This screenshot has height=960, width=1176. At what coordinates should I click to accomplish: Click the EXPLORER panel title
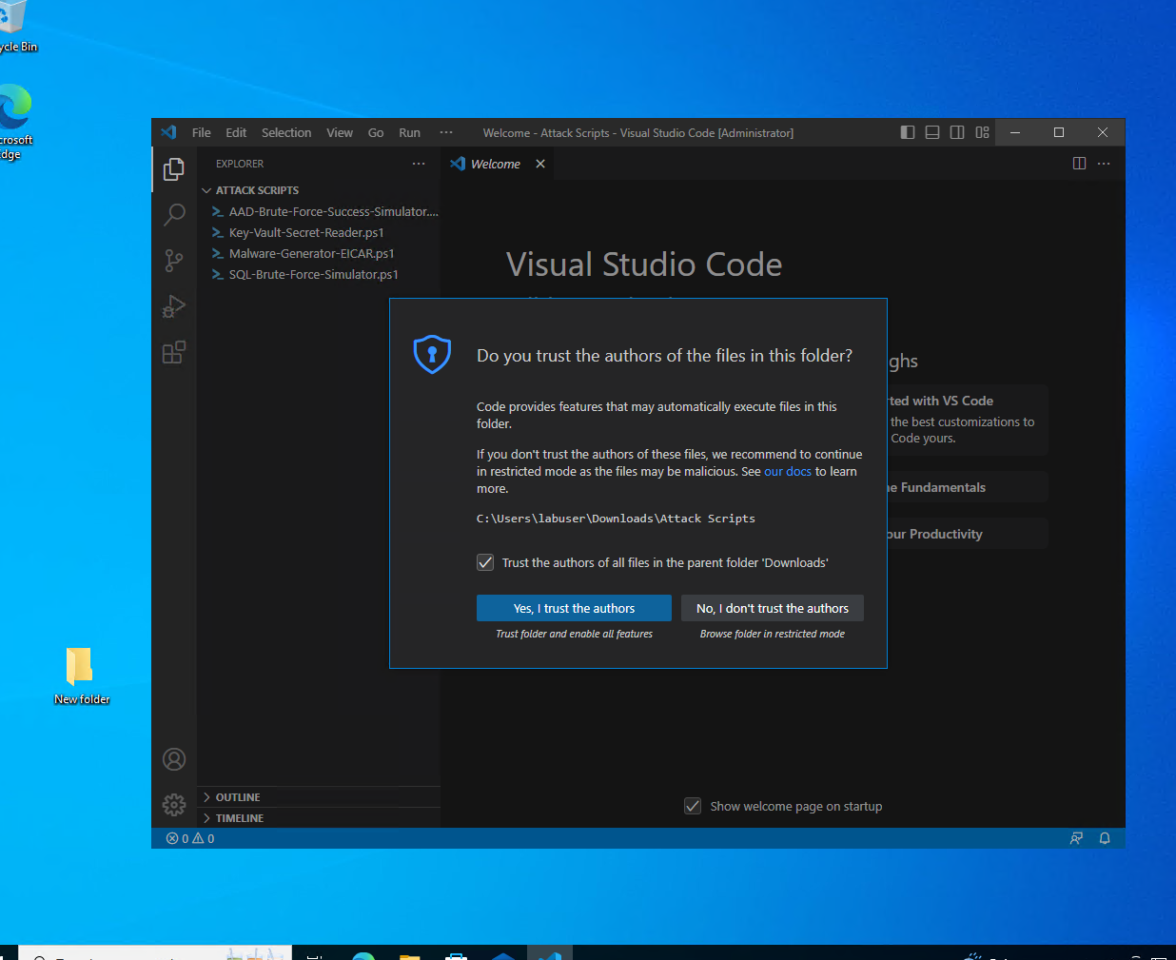tap(240, 164)
